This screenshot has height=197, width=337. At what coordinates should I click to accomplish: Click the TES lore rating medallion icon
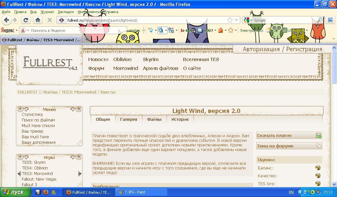click(x=318, y=184)
